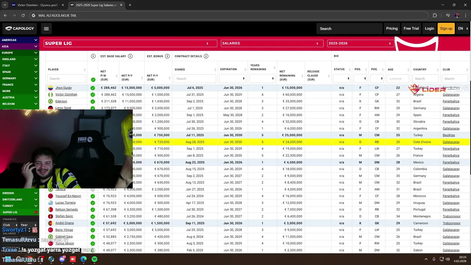Screen dimensions: 471x265
Task: Toggle green verified check for Ederson
Action: [x=93, y=101]
